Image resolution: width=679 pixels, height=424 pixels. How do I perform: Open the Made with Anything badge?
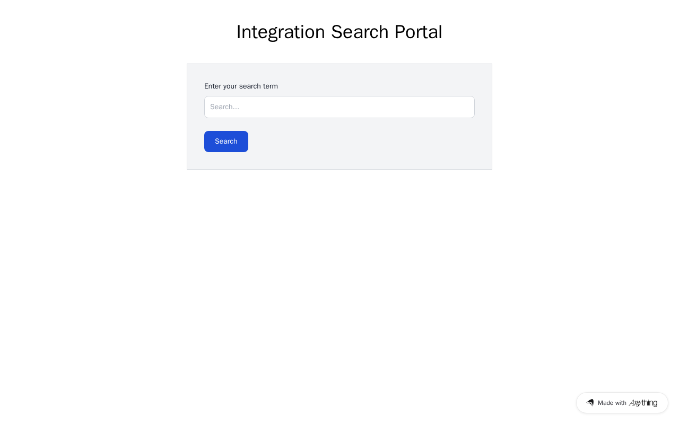coord(622,403)
